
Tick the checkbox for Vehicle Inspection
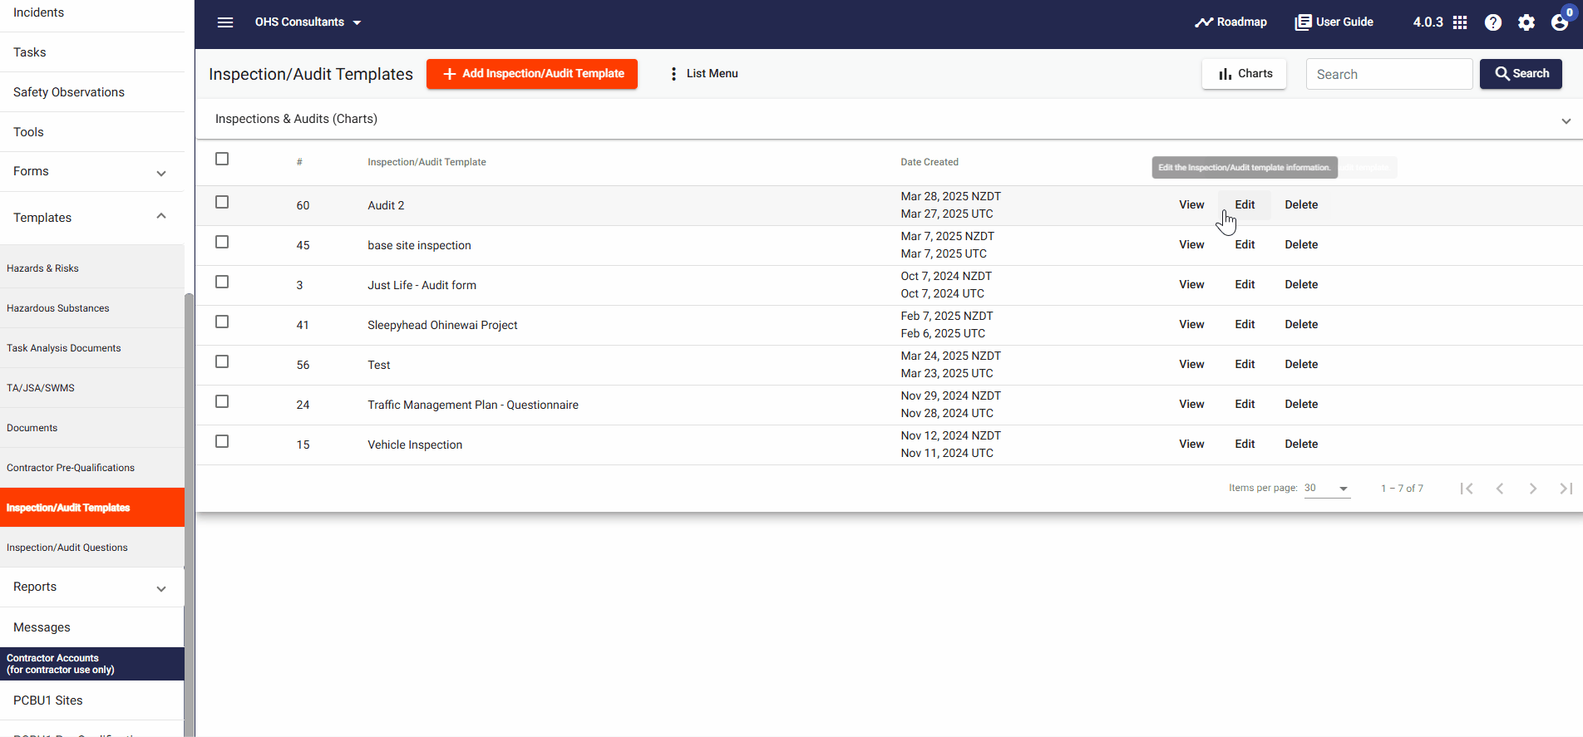(x=222, y=441)
